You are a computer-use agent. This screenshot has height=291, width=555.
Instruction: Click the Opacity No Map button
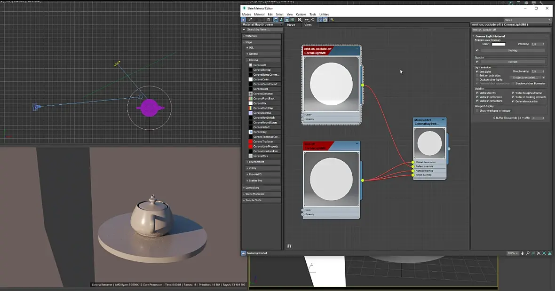[x=513, y=62]
